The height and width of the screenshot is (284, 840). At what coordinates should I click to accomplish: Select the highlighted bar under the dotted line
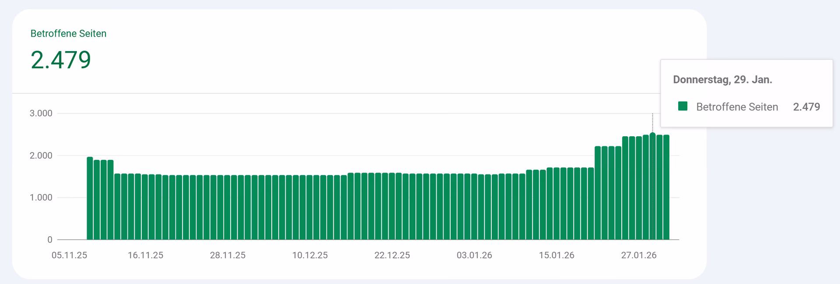[x=652, y=188]
